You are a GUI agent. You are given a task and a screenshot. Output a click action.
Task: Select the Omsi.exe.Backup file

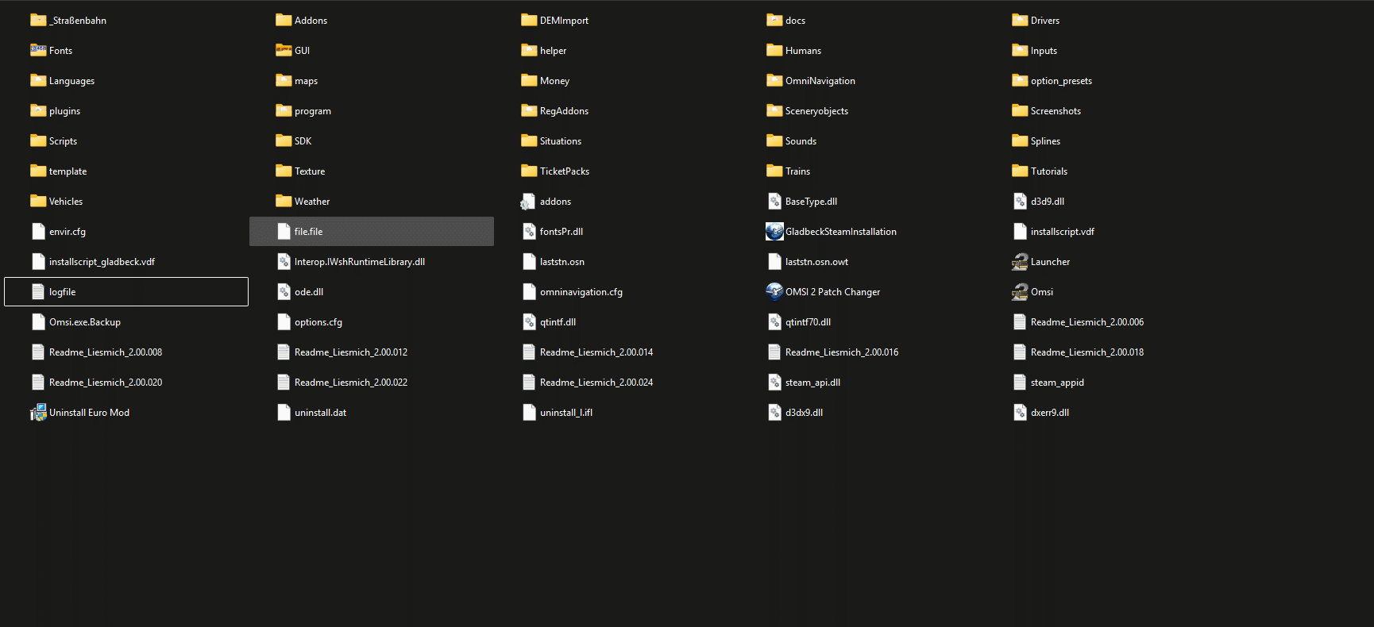[x=84, y=322]
